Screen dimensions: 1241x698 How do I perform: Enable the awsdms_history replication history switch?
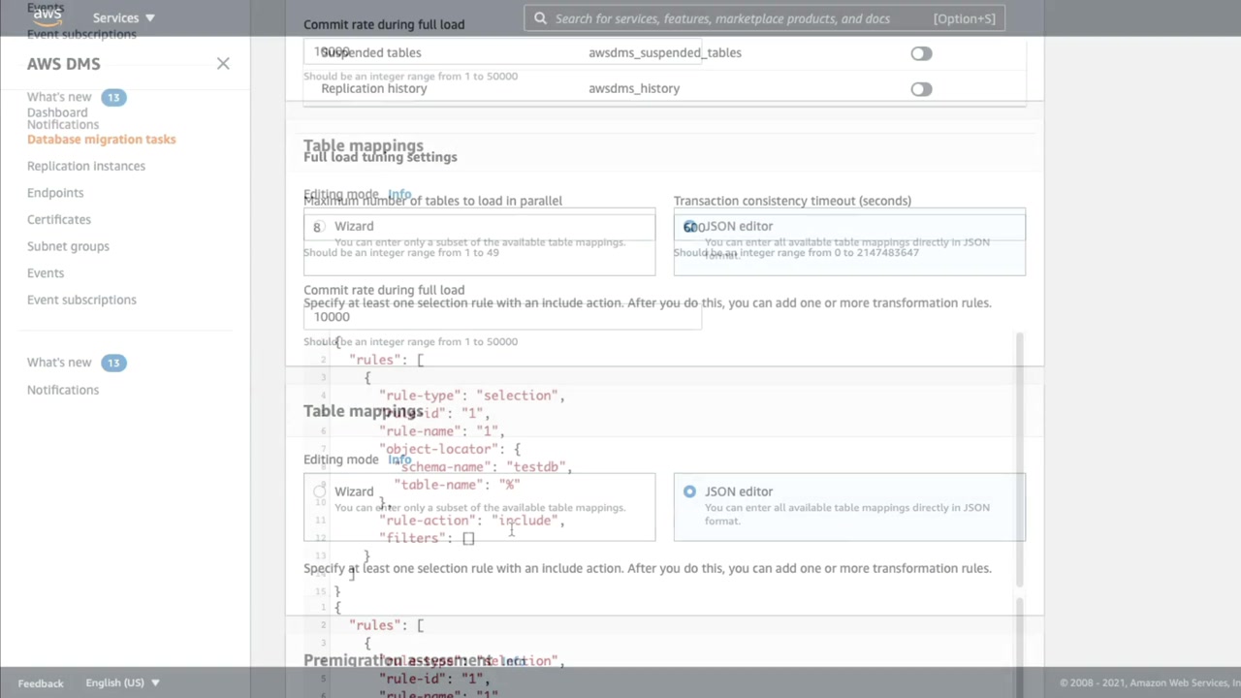(x=921, y=89)
